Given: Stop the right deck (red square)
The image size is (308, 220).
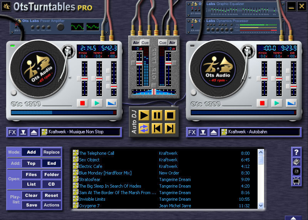Looking at the screenshot, I should (x=262, y=103).
